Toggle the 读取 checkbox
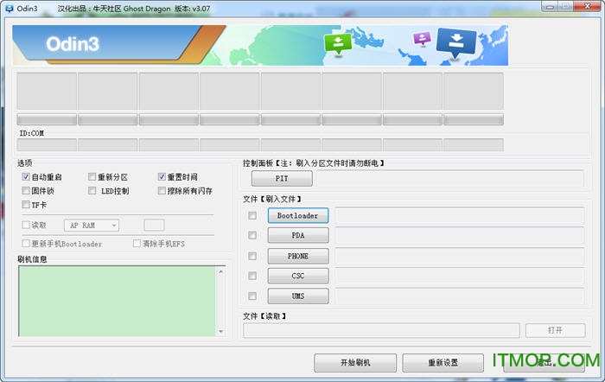The height and width of the screenshot is (382, 605). click(x=26, y=225)
